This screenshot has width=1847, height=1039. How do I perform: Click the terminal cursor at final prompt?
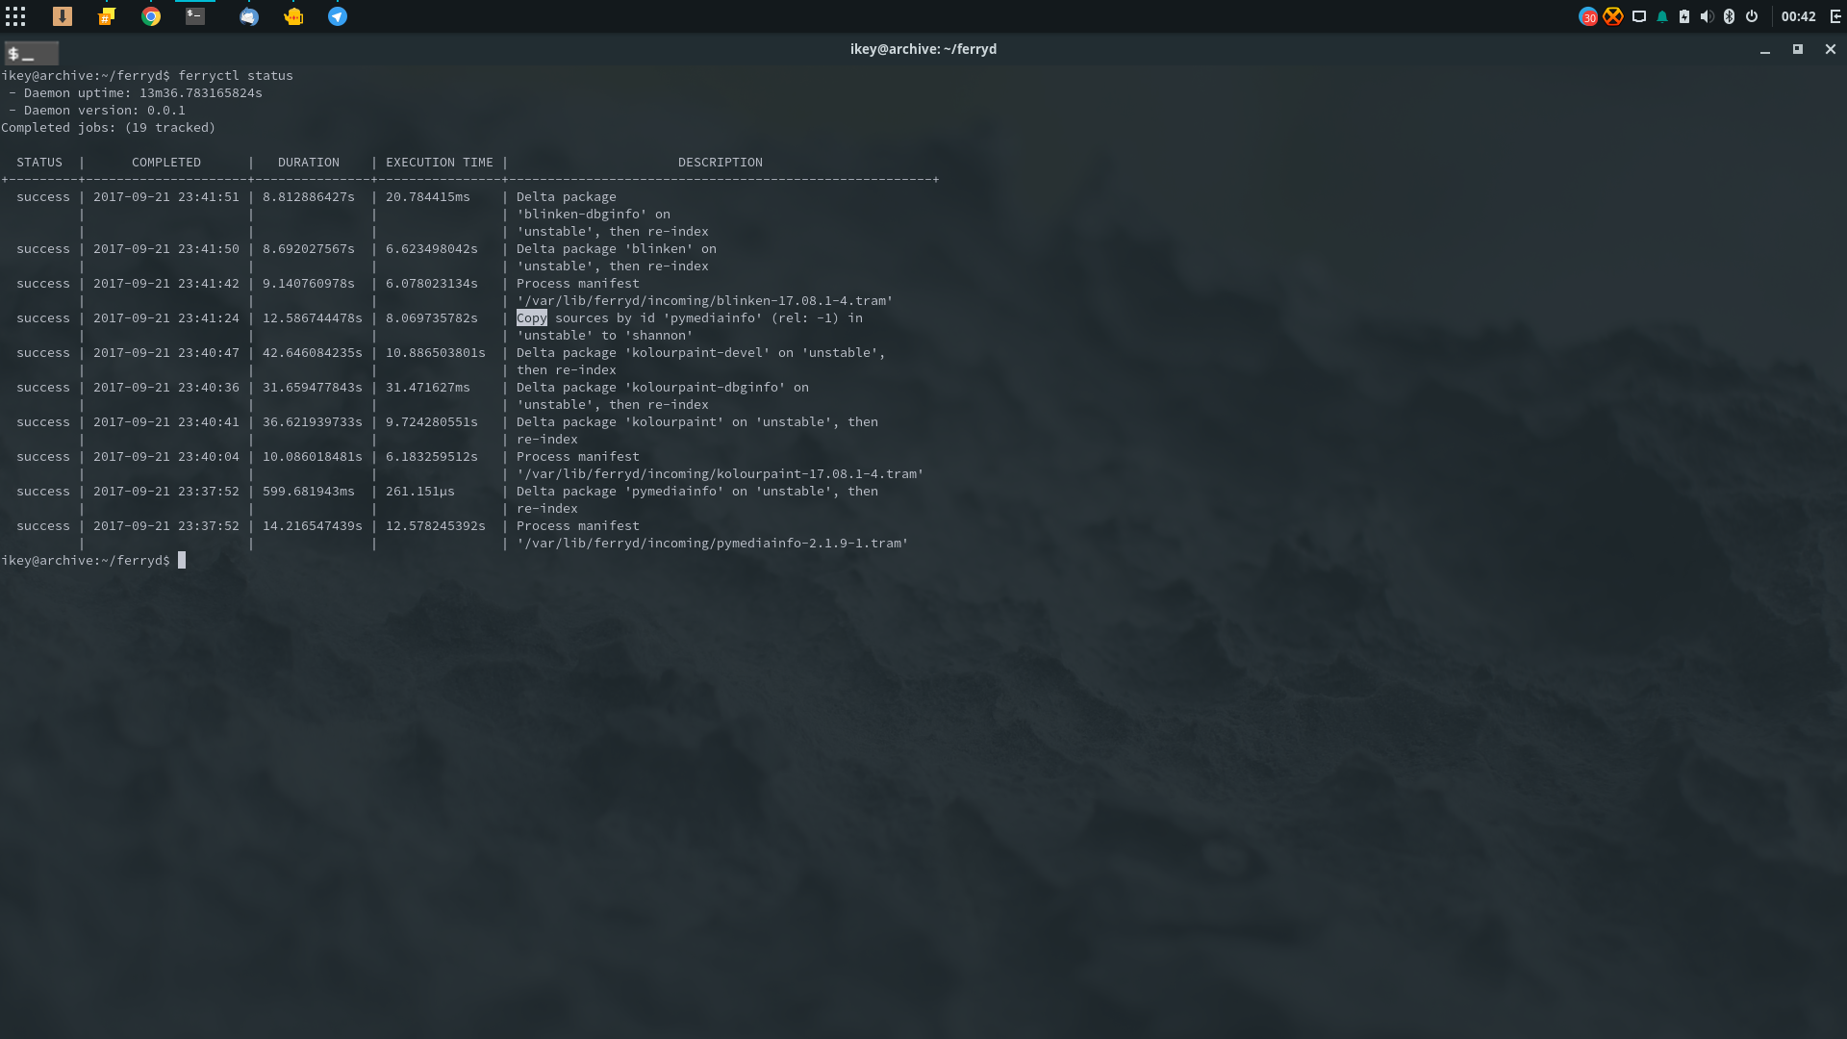coord(182,561)
